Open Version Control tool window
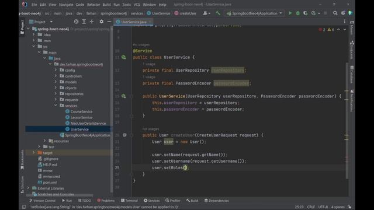 42,201
